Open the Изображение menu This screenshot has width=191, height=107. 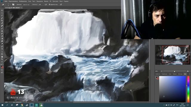point(23,1)
